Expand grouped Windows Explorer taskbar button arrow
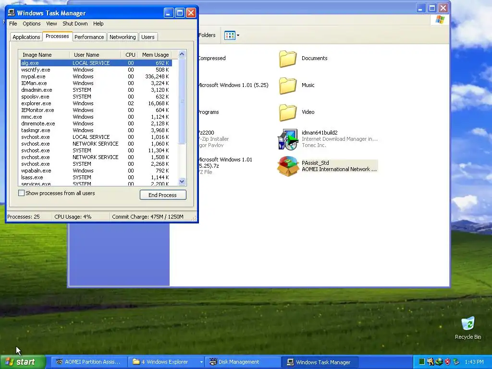This screenshot has width=492, height=369. [201, 362]
